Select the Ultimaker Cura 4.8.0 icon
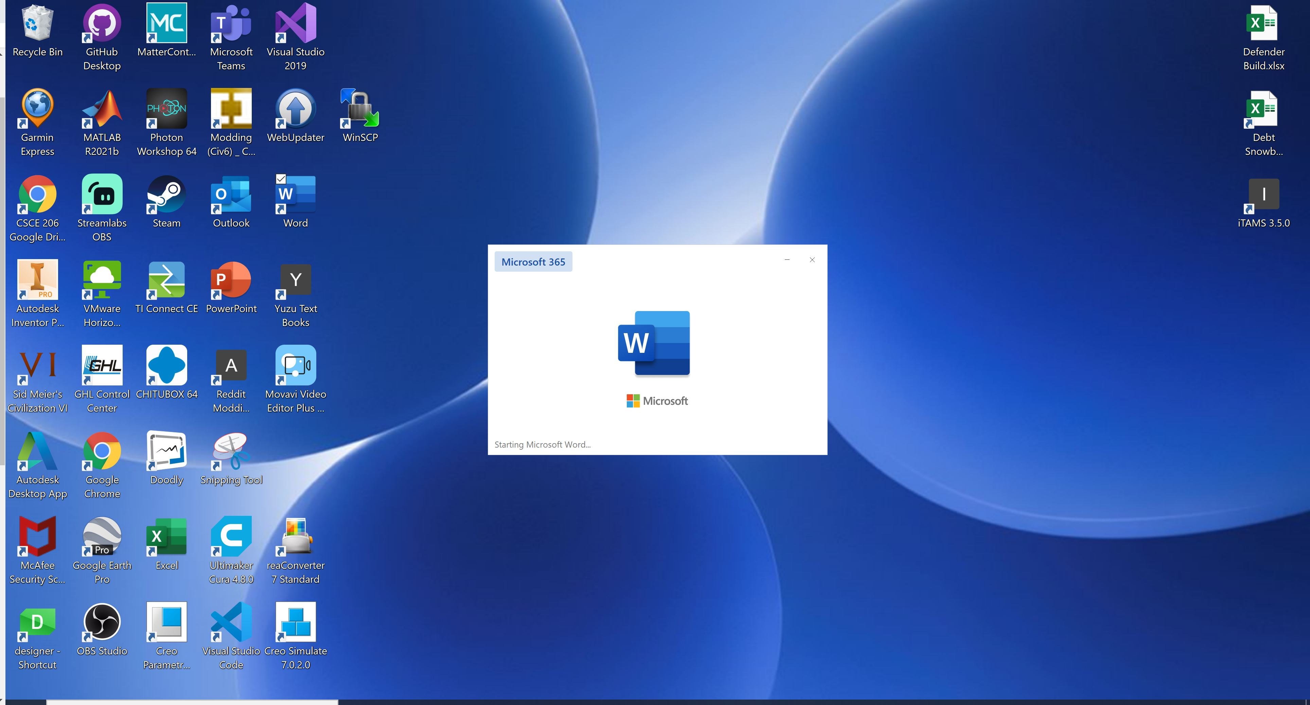Viewport: 1310px width, 705px height. click(x=231, y=536)
